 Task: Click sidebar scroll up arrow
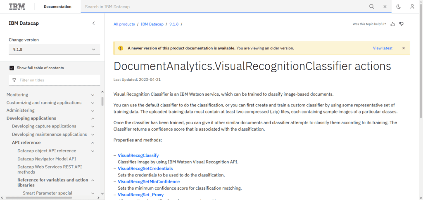click(102, 92)
